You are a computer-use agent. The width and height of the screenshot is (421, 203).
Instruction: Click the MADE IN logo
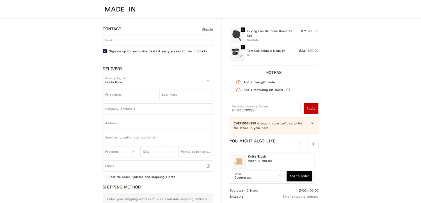point(120,9)
